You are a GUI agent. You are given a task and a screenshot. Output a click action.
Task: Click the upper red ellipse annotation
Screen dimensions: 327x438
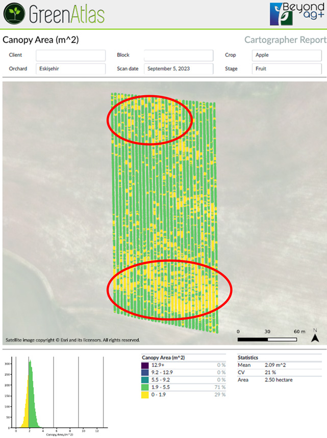[149, 120]
